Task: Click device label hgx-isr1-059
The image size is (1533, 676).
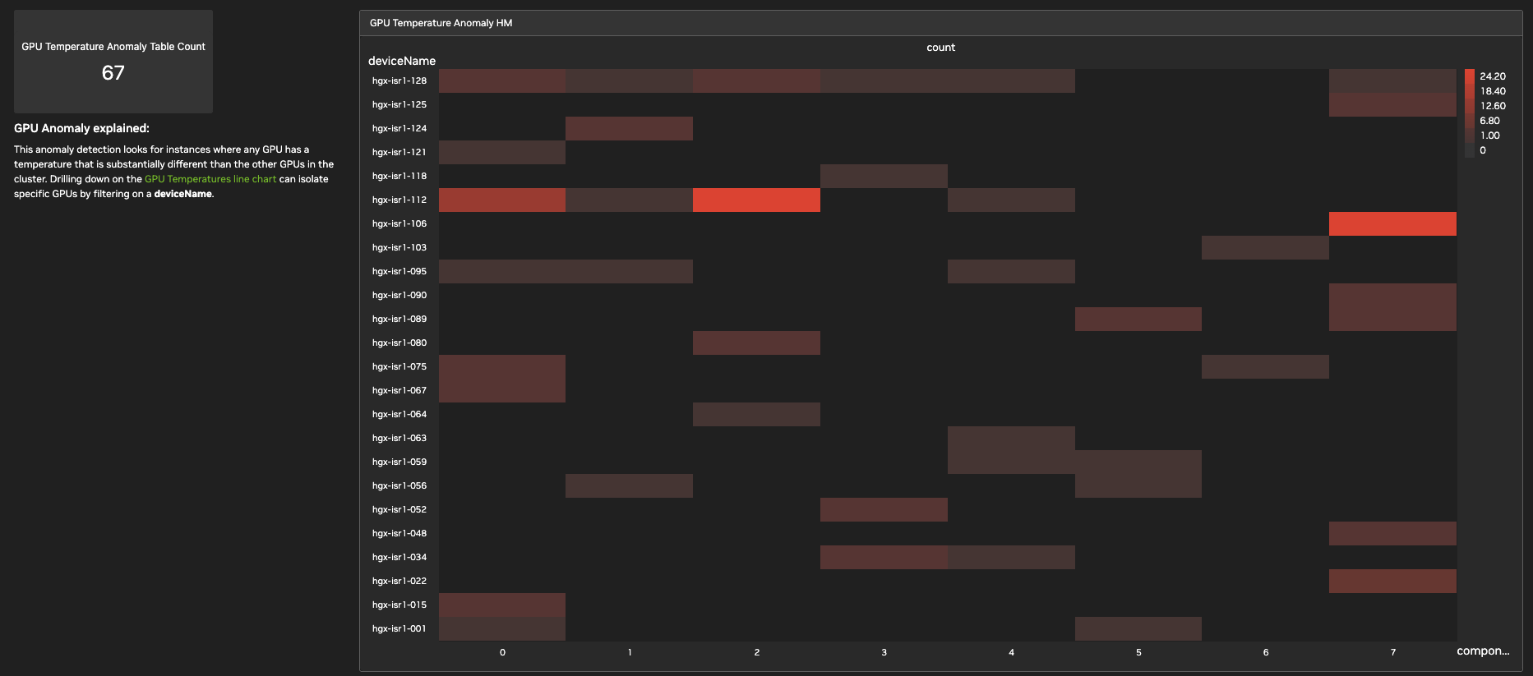Action: tap(399, 462)
